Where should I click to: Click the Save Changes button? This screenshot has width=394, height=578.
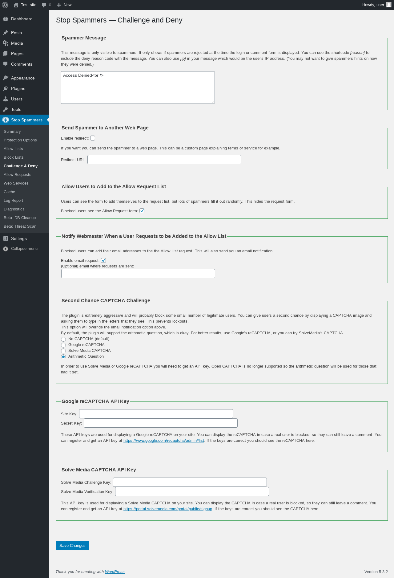72,546
